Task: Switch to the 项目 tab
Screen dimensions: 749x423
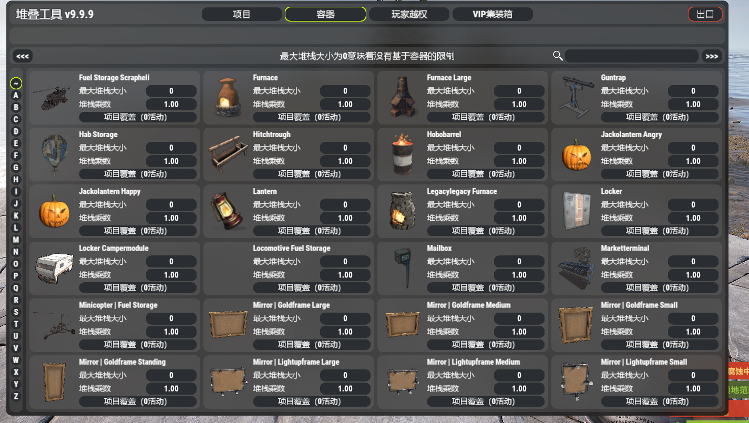Action: click(242, 14)
